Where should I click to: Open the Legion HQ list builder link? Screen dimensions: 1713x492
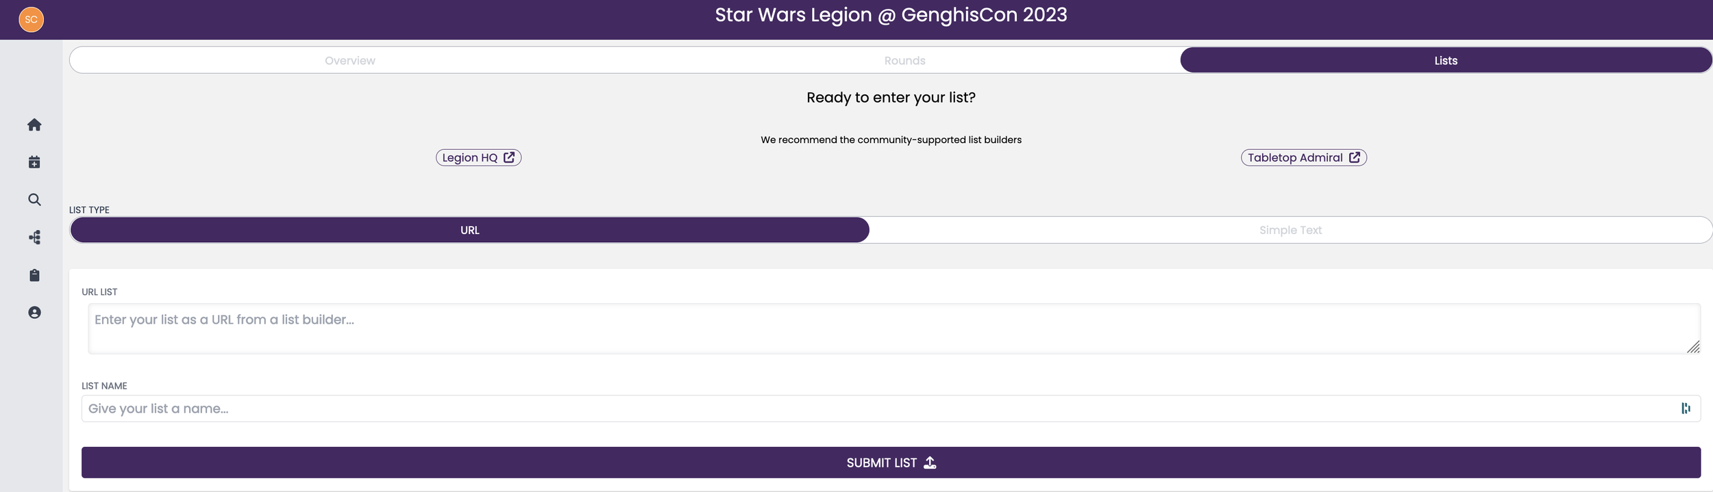pos(478,157)
